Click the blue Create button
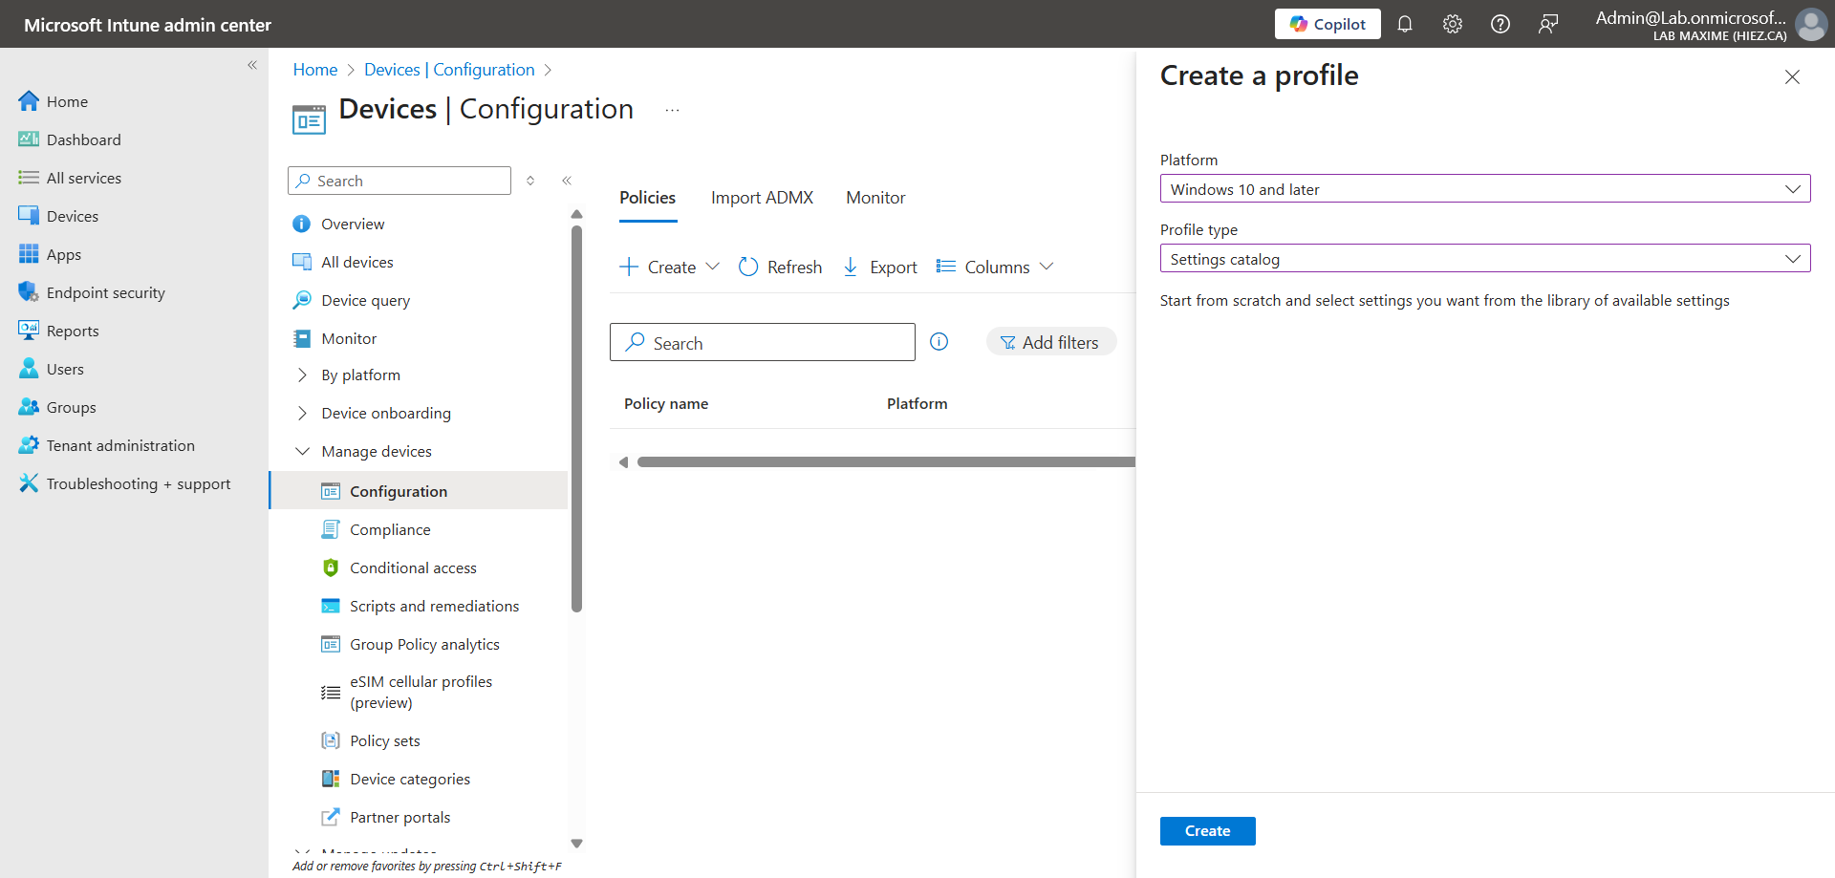This screenshot has width=1835, height=878. point(1207,831)
